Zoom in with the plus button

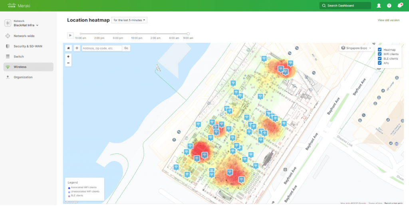click(68, 57)
